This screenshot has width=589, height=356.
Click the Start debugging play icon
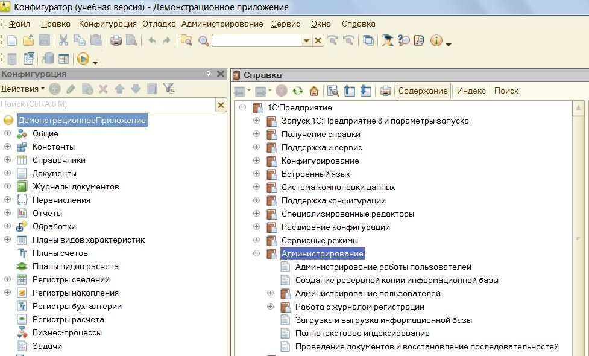pyautogui.click(x=83, y=59)
